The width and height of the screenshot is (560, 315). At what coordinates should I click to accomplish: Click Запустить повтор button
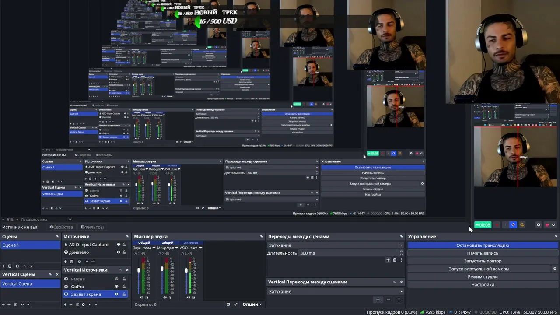(x=483, y=261)
